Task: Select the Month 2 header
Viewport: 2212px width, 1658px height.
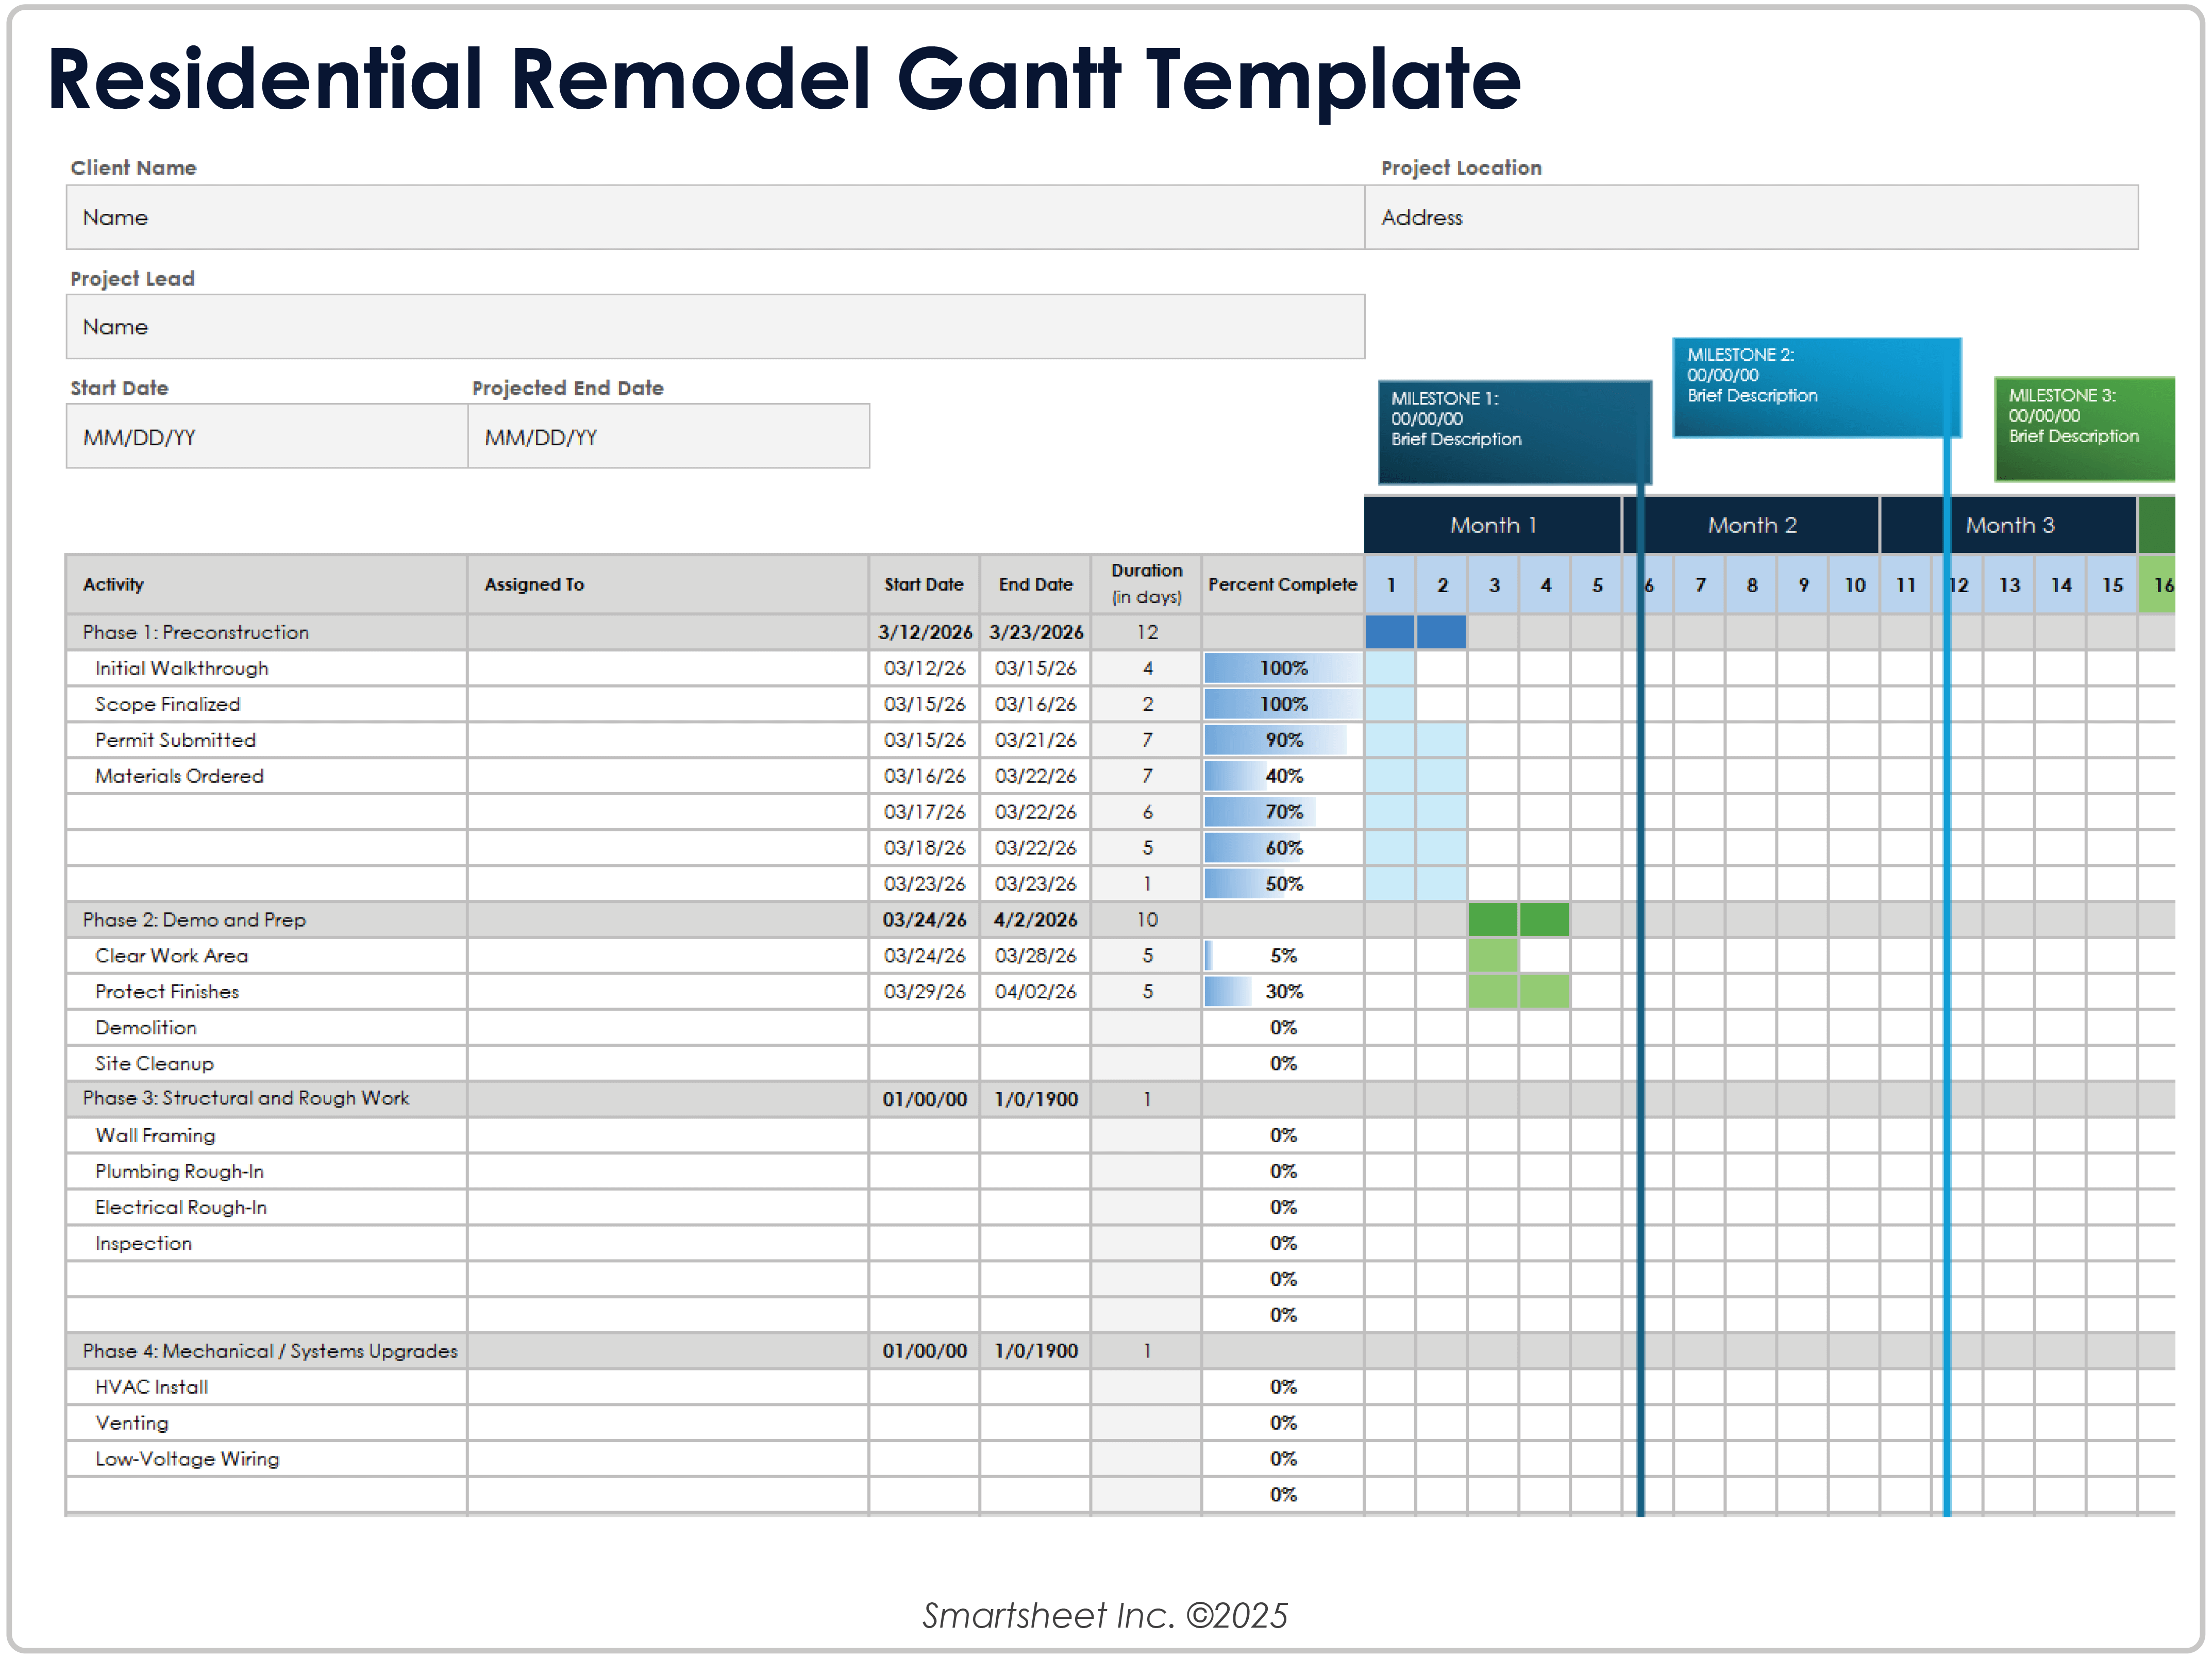Action: [x=1751, y=525]
